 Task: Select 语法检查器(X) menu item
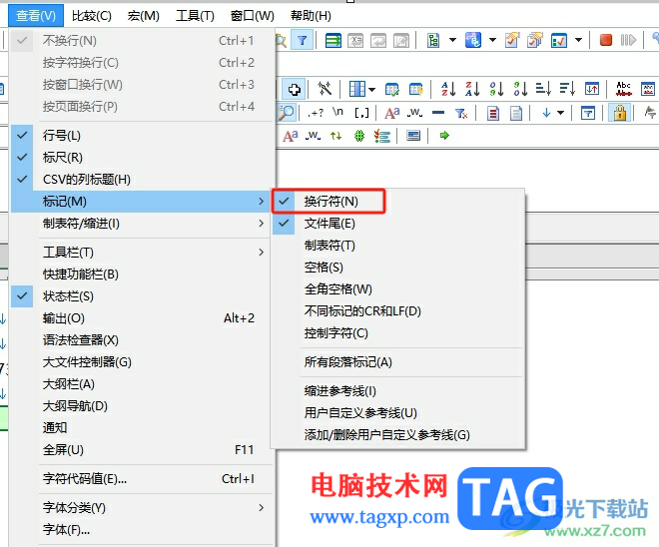142,340
